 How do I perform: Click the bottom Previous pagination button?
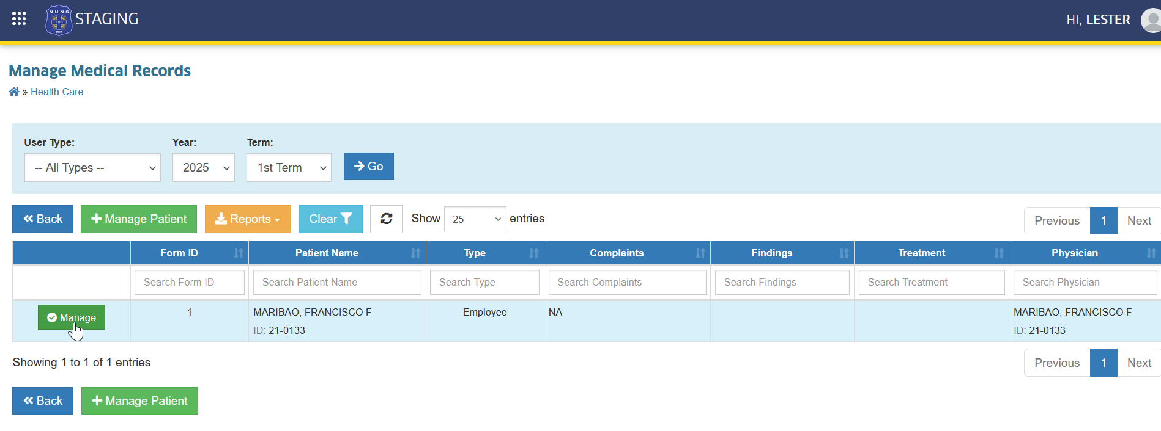[x=1057, y=363]
